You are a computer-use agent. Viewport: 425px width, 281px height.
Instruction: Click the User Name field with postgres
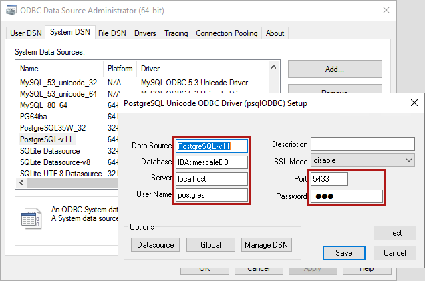coord(212,195)
